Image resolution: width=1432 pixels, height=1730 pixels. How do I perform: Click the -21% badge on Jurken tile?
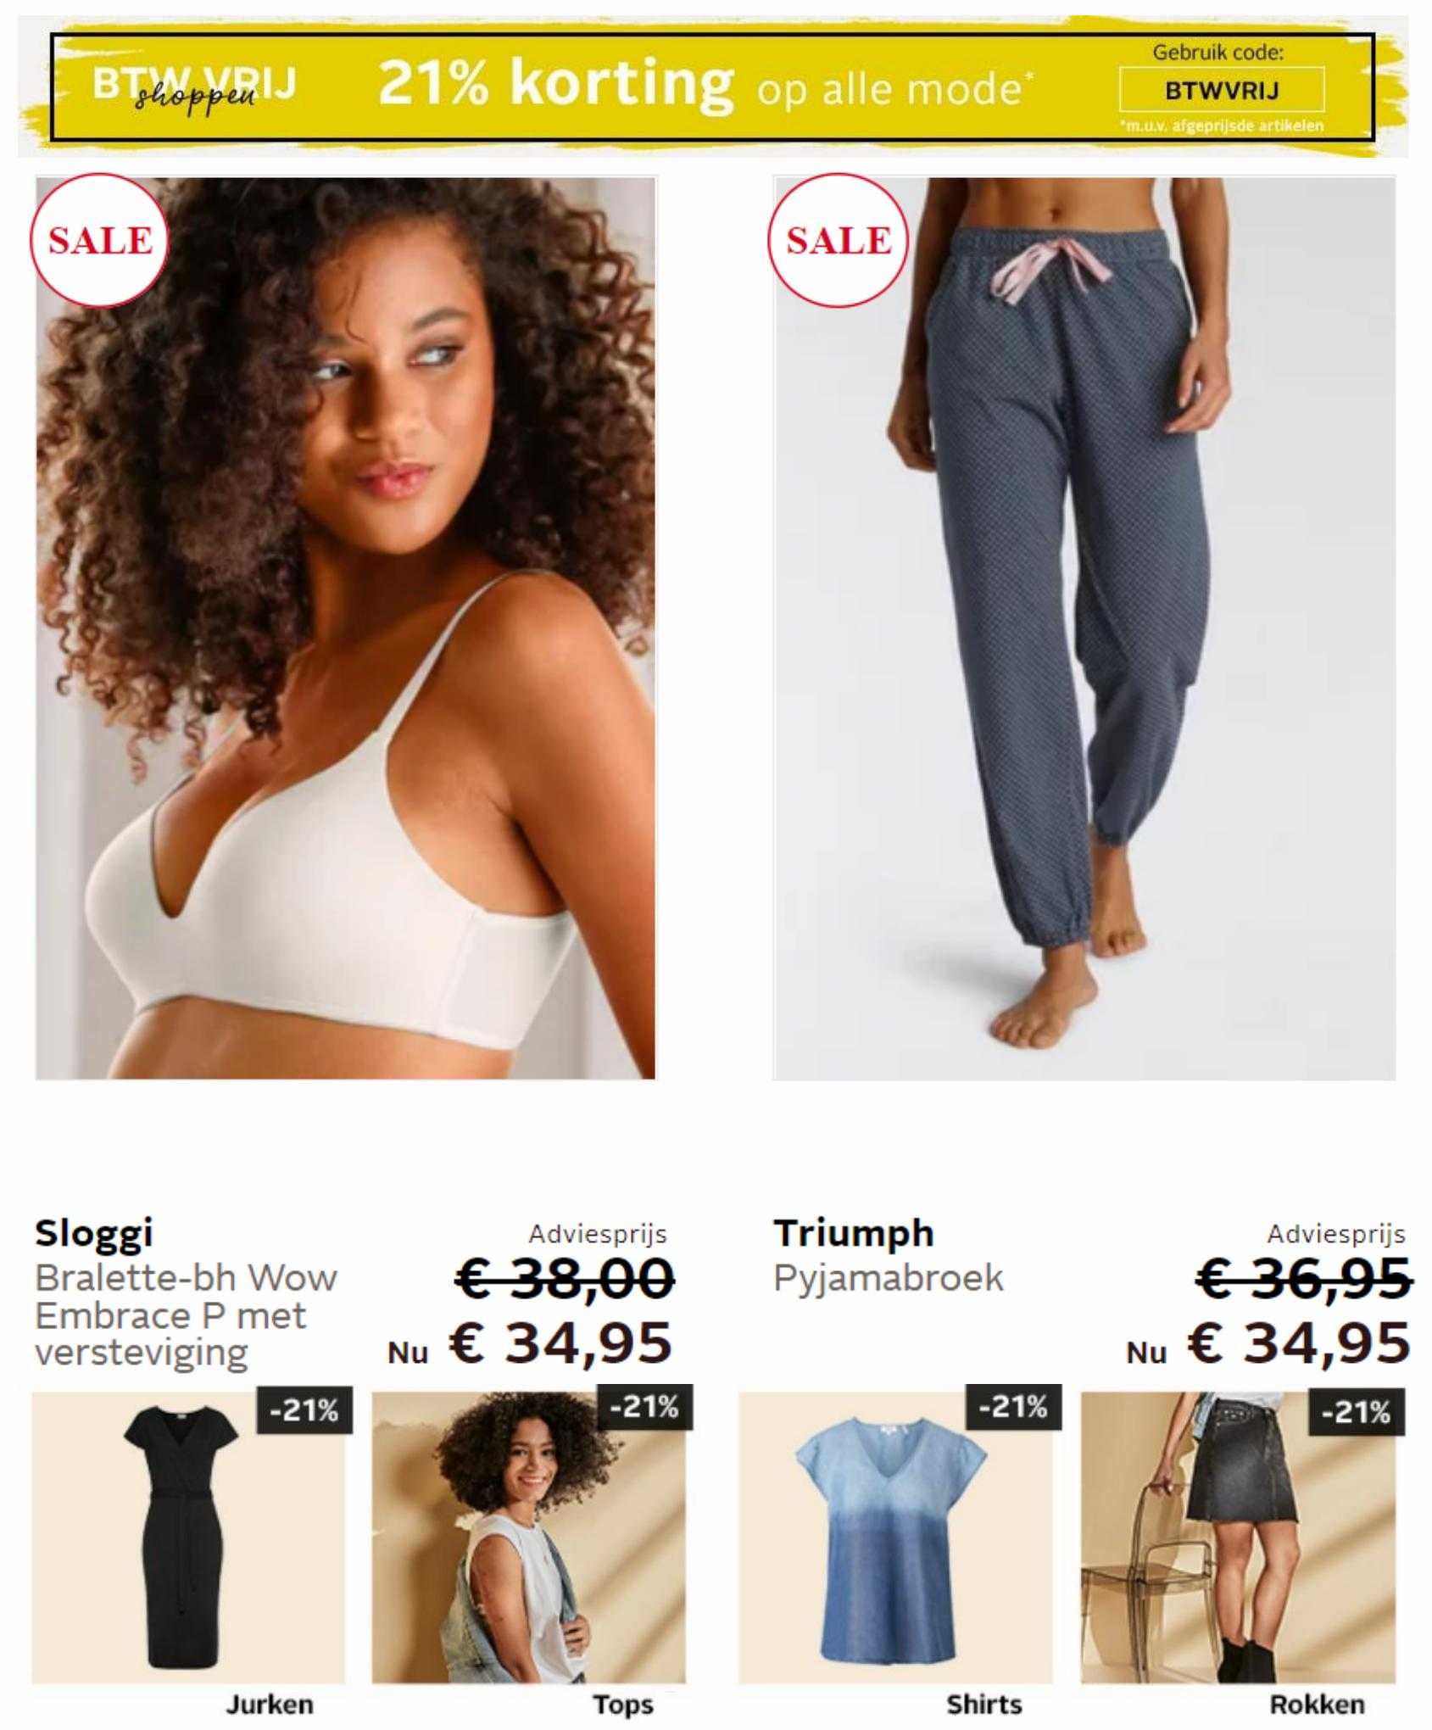coord(304,1410)
